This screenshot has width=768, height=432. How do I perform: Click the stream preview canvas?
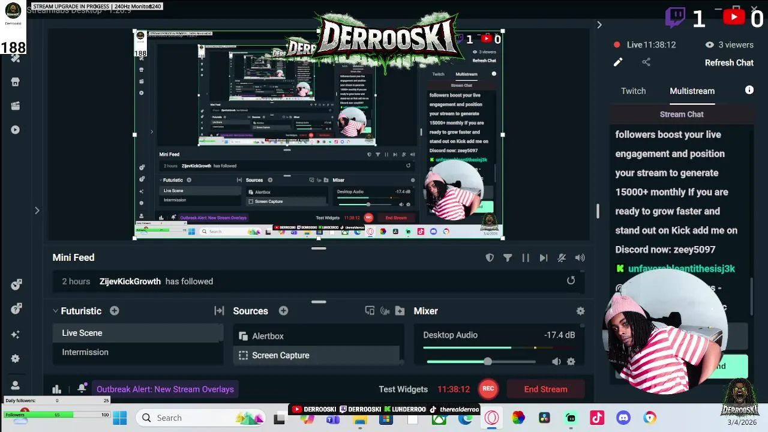click(318, 134)
